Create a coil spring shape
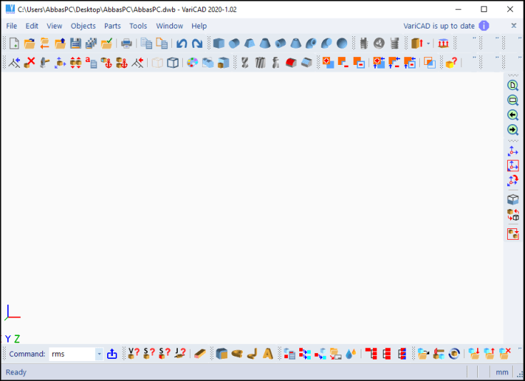 pyautogui.click(x=395, y=44)
